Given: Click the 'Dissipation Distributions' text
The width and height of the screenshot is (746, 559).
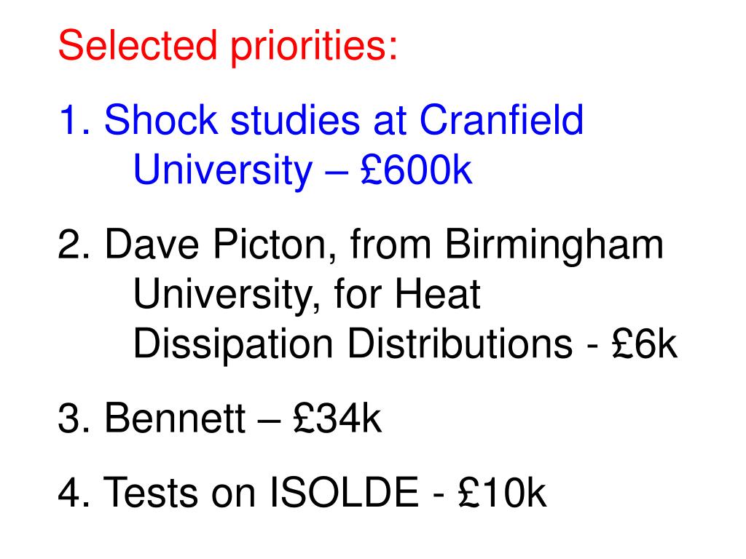Looking at the screenshot, I should click(x=353, y=344).
